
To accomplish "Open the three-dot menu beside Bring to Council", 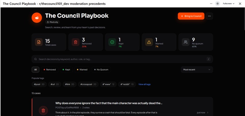I will 209,16.
